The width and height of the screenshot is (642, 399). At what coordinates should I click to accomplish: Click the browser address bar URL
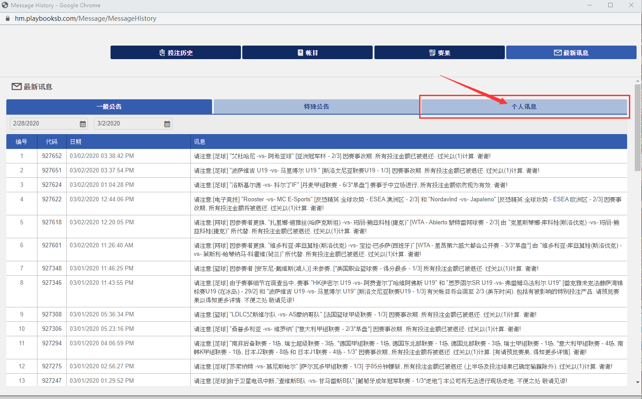click(x=86, y=19)
